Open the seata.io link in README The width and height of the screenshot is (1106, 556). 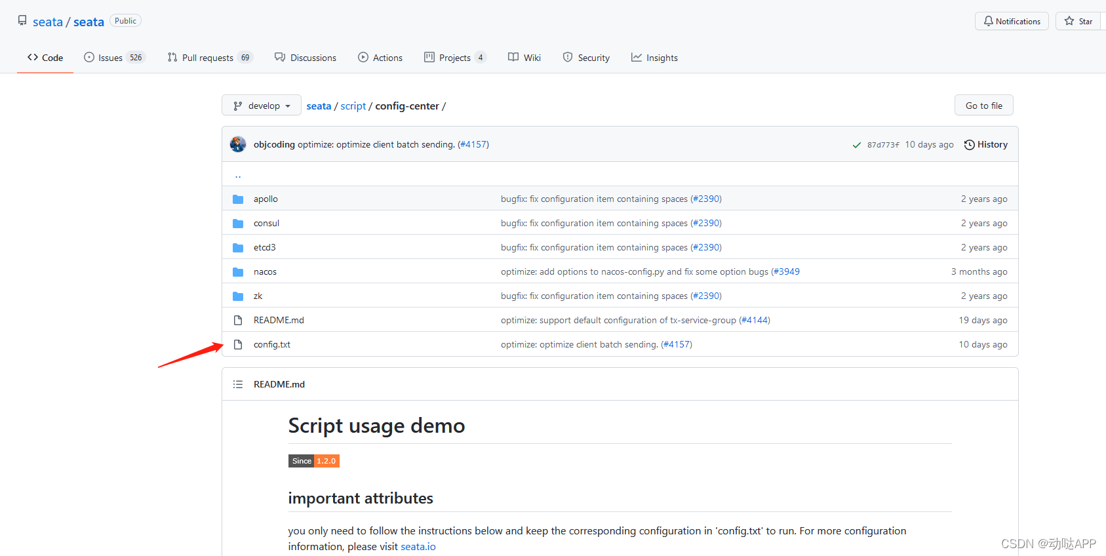[418, 546]
